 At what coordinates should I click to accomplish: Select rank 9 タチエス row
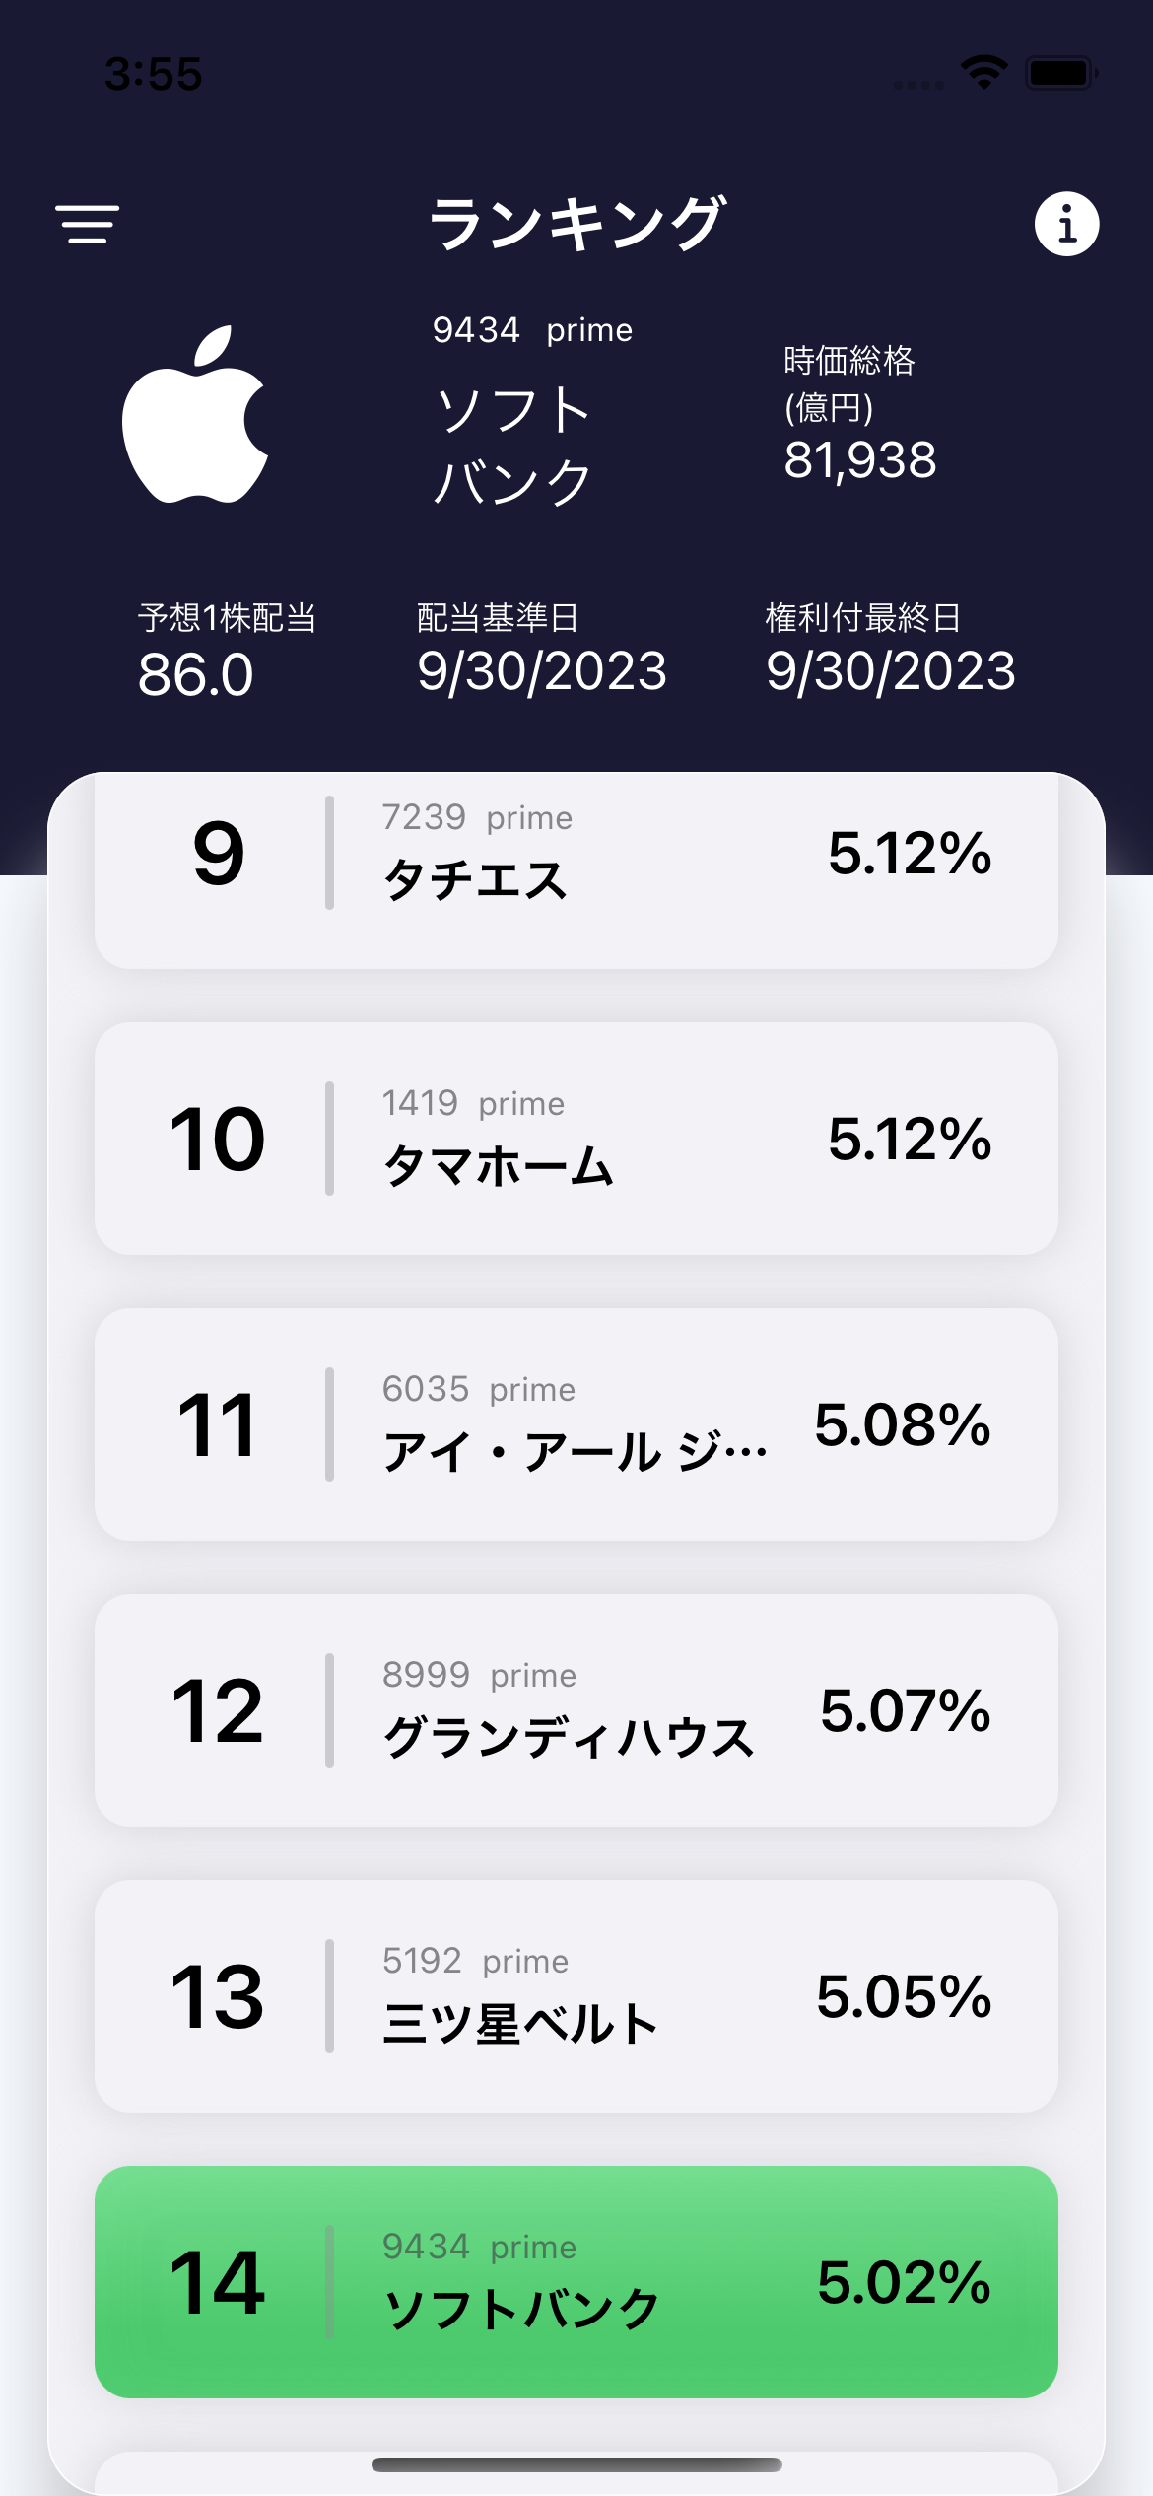pos(576,867)
